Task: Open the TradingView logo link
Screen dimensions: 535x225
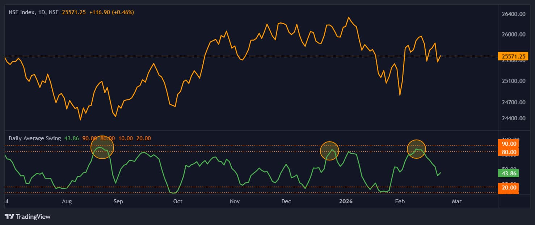Action: pos(28,217)
